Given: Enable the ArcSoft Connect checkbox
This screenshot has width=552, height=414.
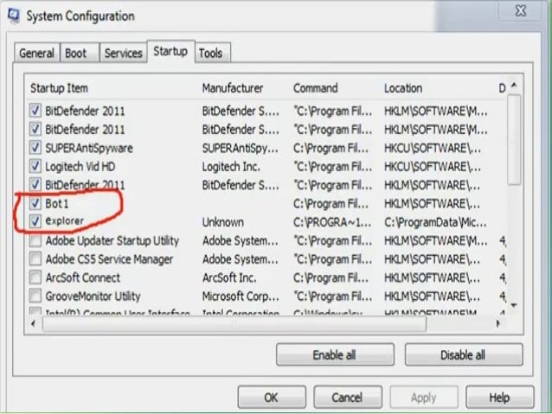Looking at the screenshot, I should [x=35, y=277].
